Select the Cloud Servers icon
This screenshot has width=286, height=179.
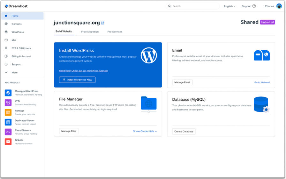pos(8,132)
